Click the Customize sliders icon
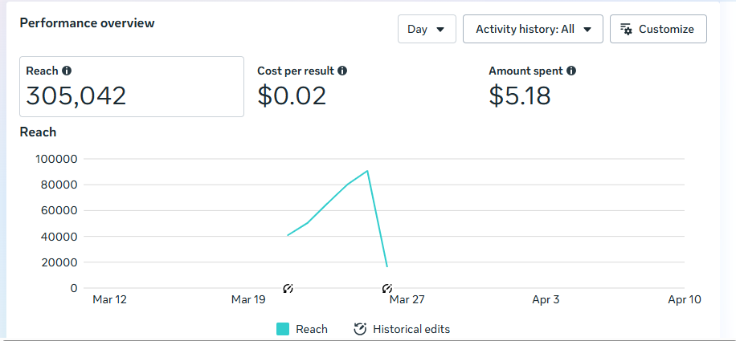This screenshot has height=341, width=736. tap(627, 29)
